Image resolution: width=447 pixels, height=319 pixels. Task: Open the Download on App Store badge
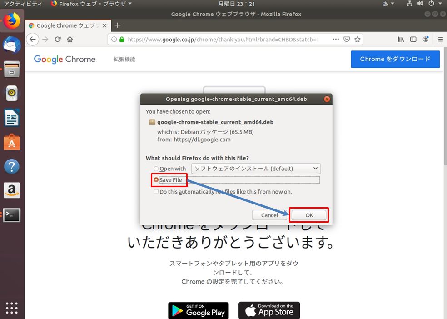(x=269, y=310)
